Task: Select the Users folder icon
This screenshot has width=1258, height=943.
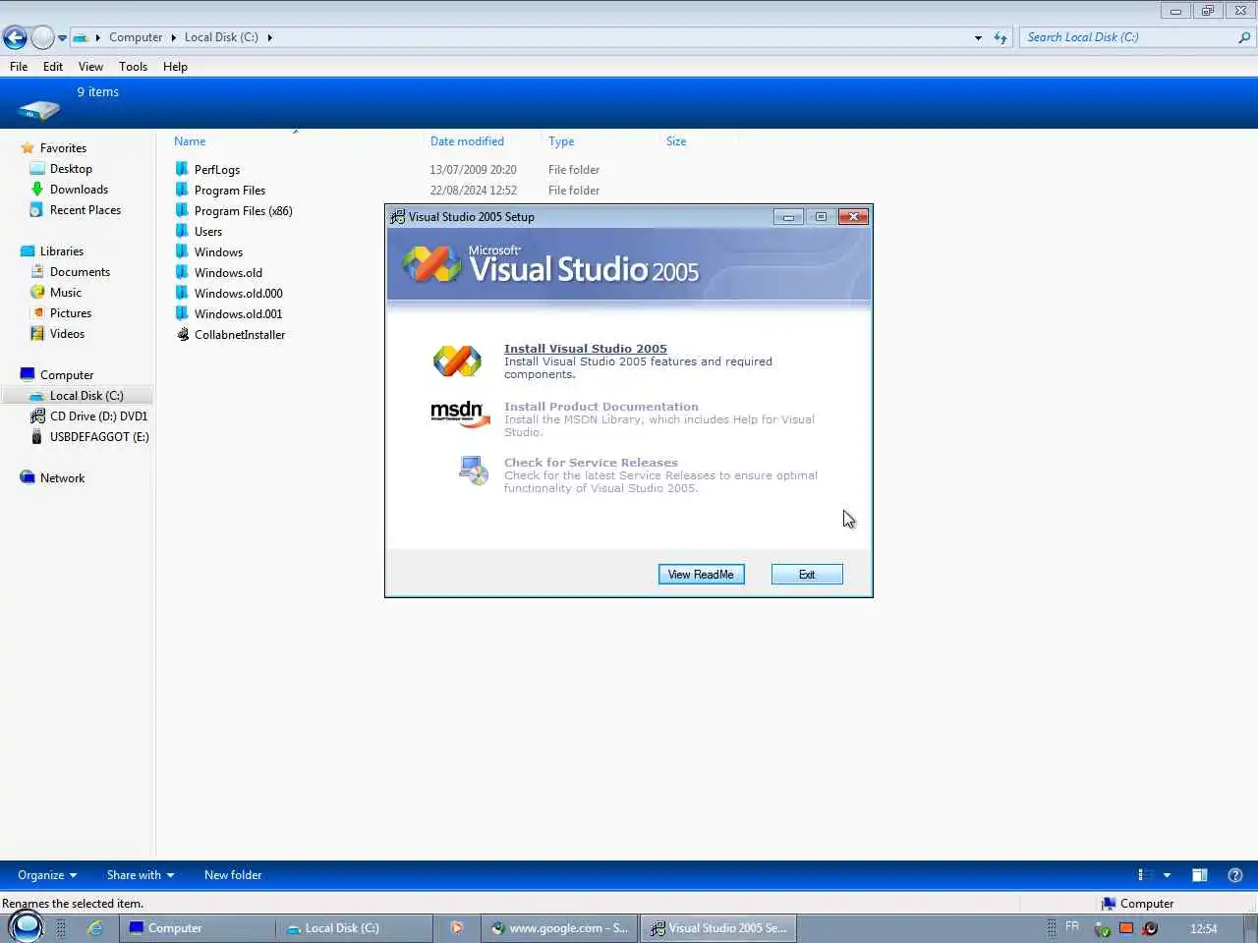Action: pos(182,231)
